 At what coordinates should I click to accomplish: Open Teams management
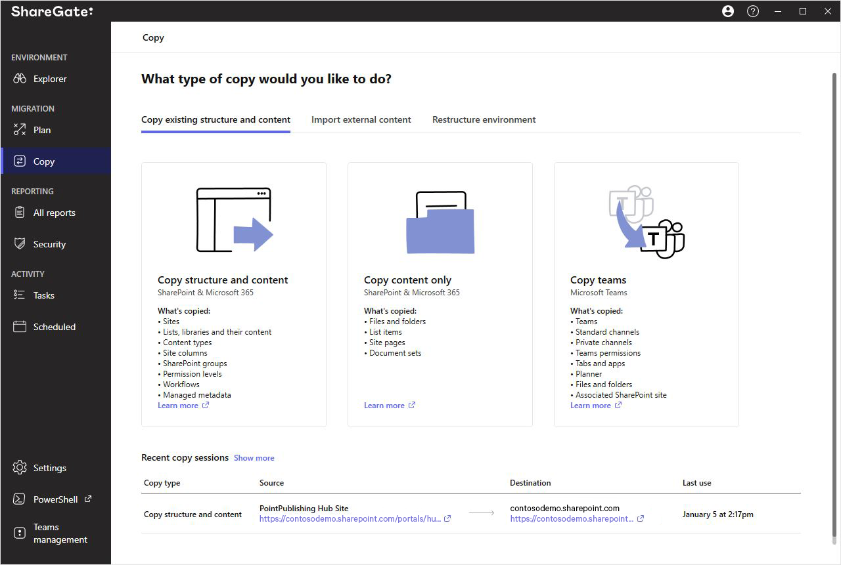(54, 533)
